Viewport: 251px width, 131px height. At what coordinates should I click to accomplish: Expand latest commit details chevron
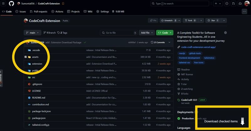(x=169, y=42)
